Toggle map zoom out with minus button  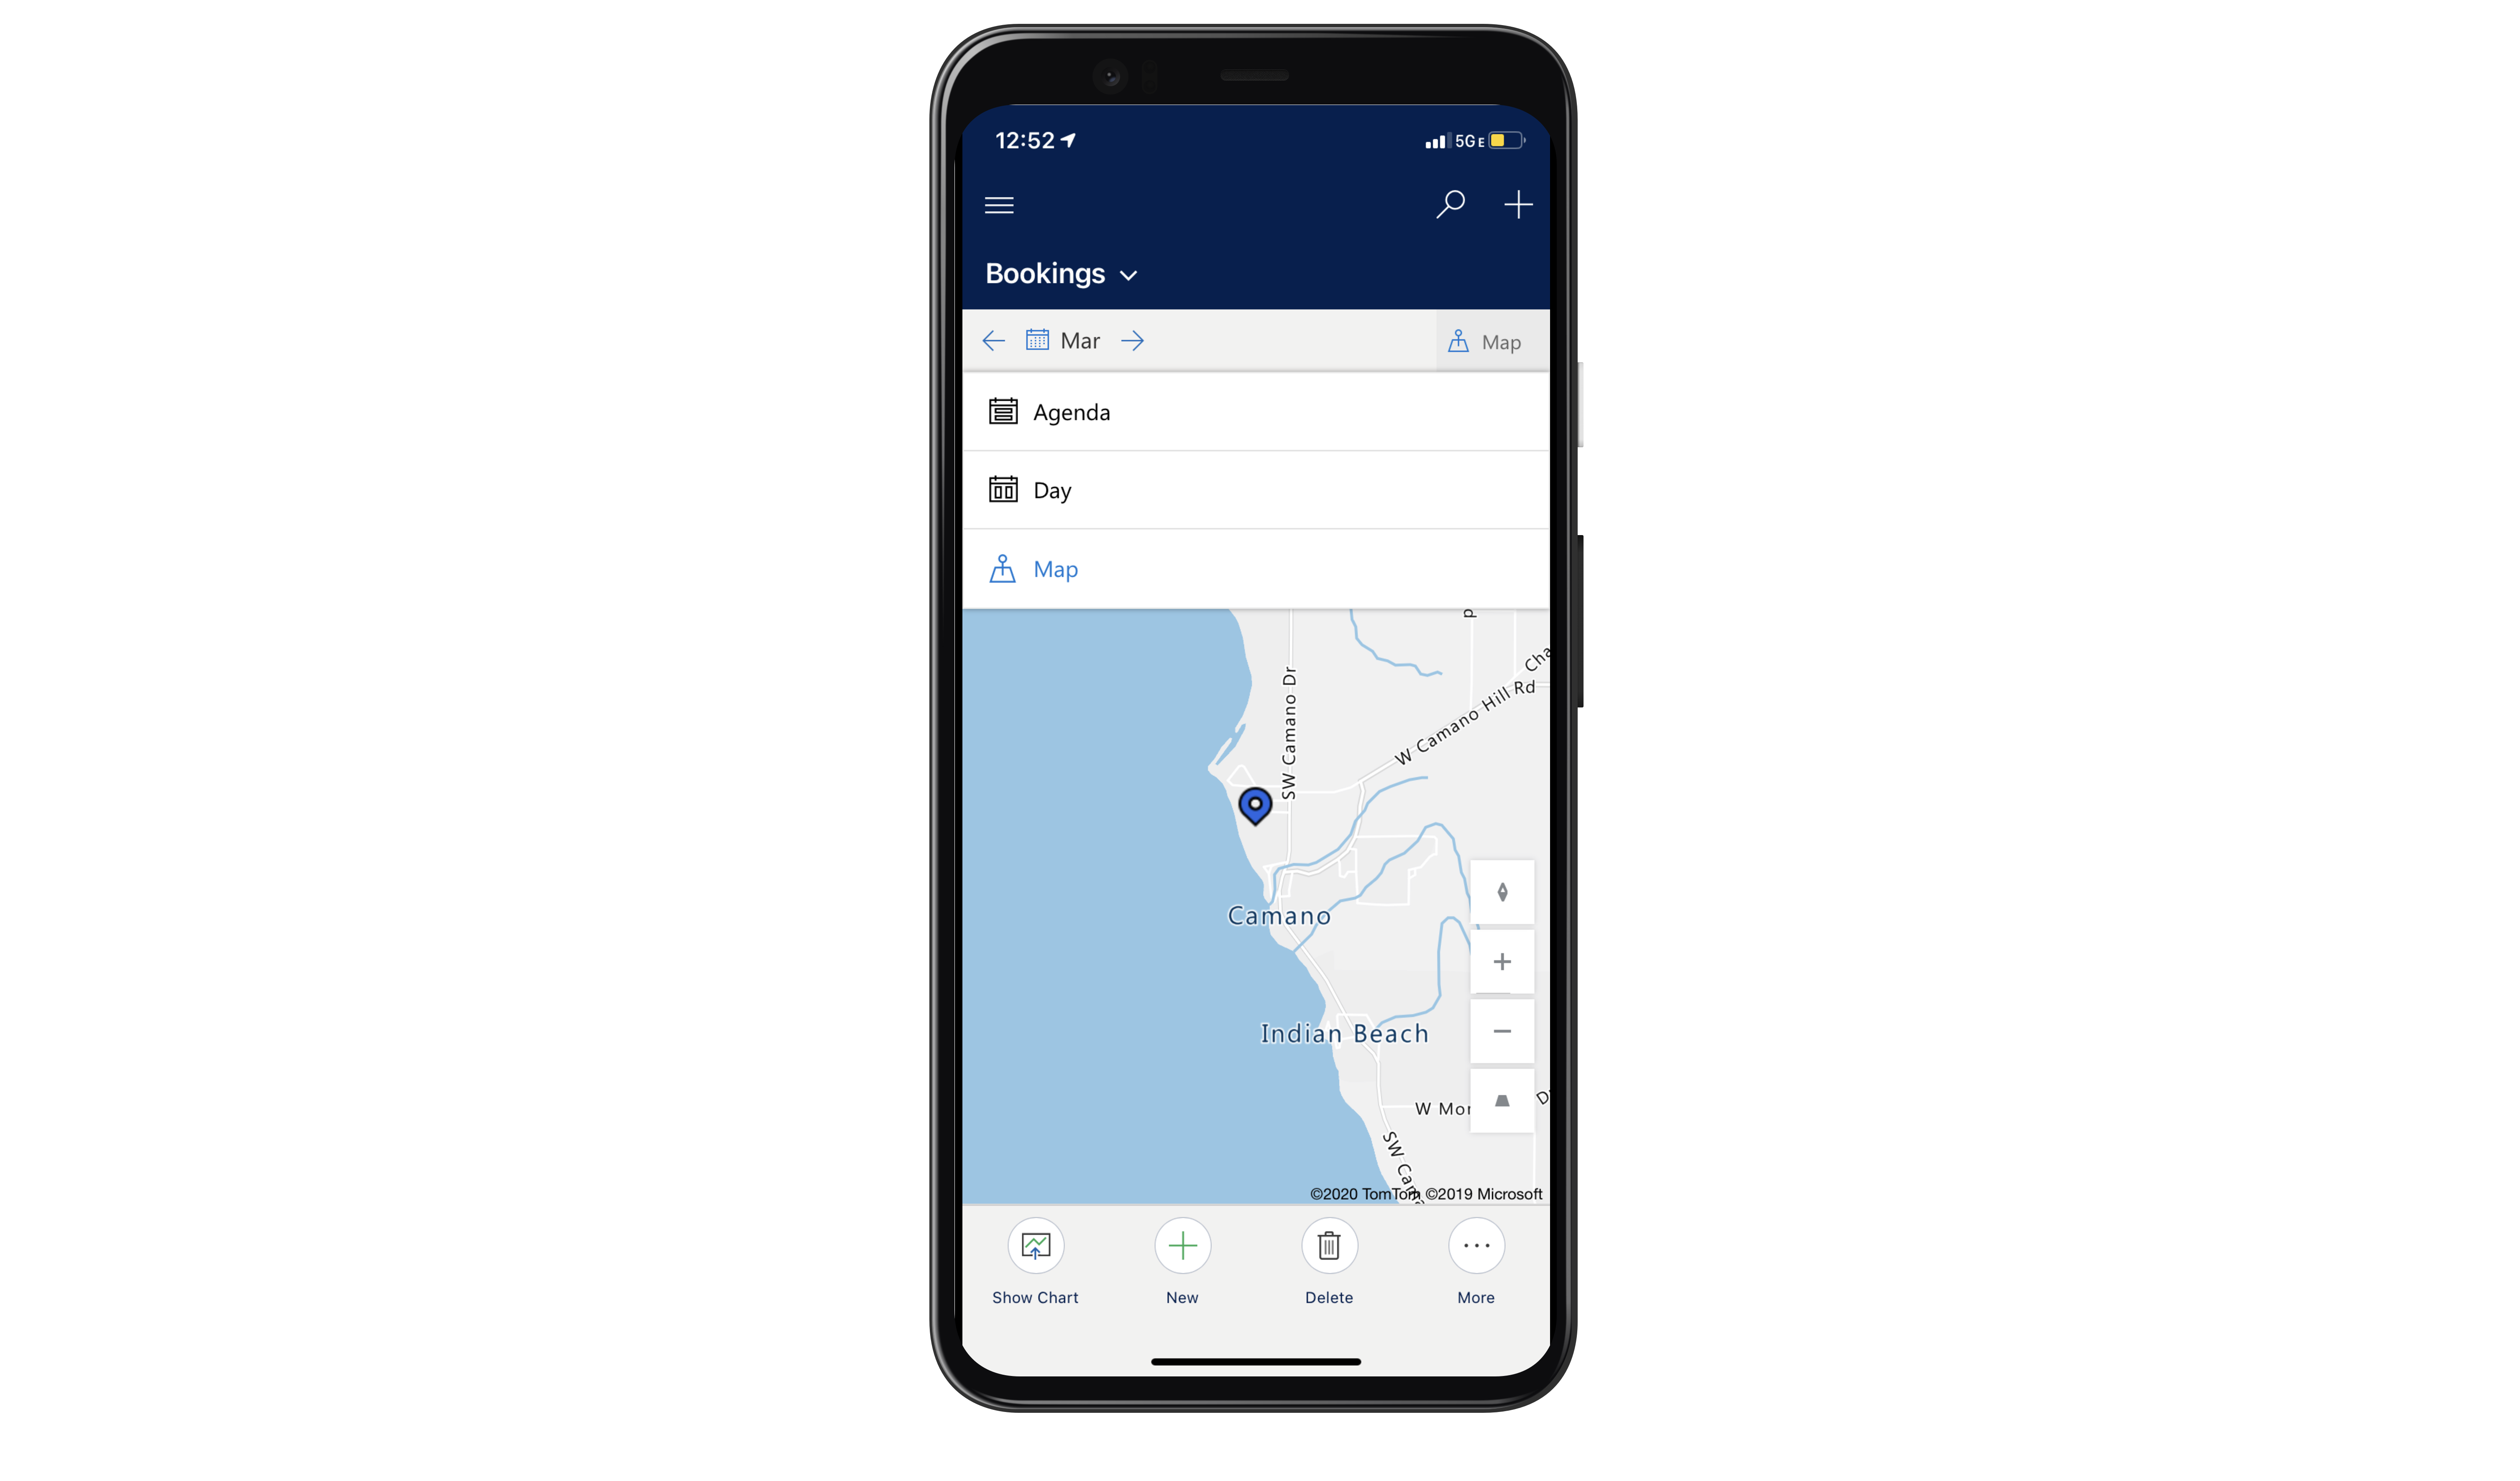click(1500, 1031)
